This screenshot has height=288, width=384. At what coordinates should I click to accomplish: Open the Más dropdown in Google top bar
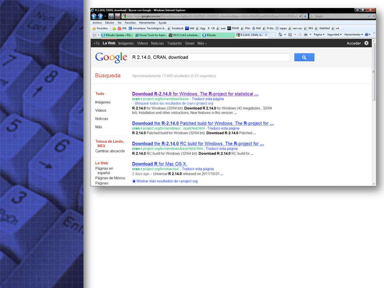point(202,43)
